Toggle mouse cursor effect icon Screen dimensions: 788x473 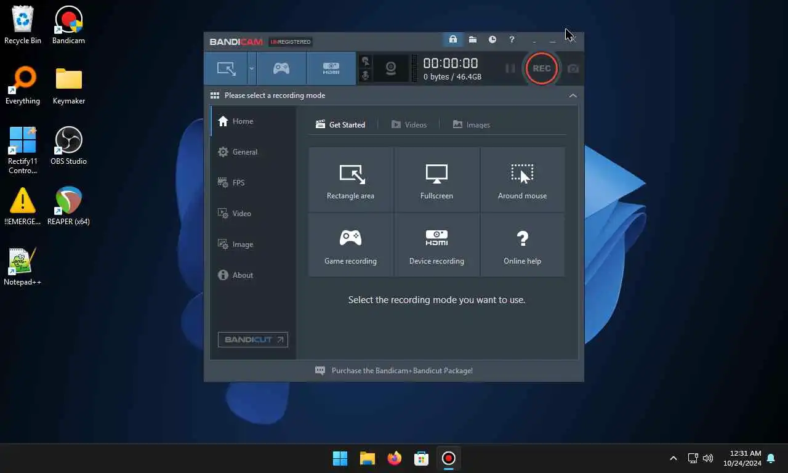(366, 61)
